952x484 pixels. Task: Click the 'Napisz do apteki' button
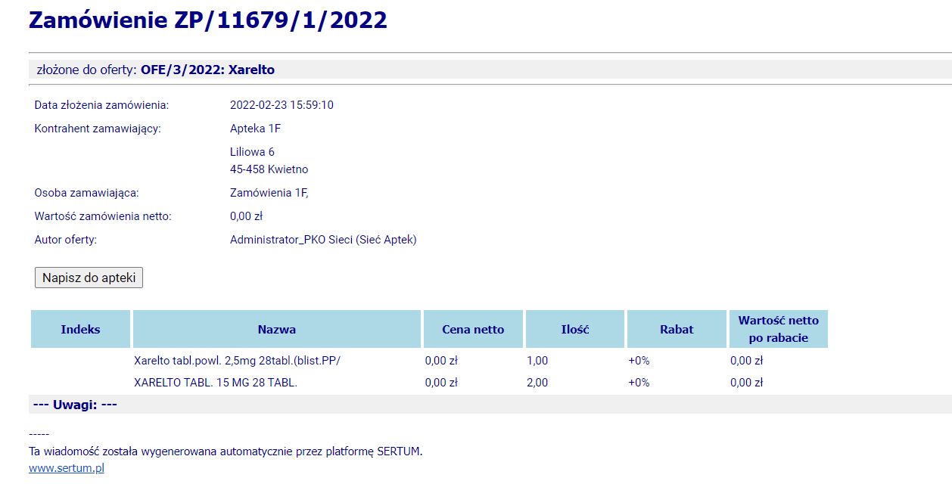[89, 278]
